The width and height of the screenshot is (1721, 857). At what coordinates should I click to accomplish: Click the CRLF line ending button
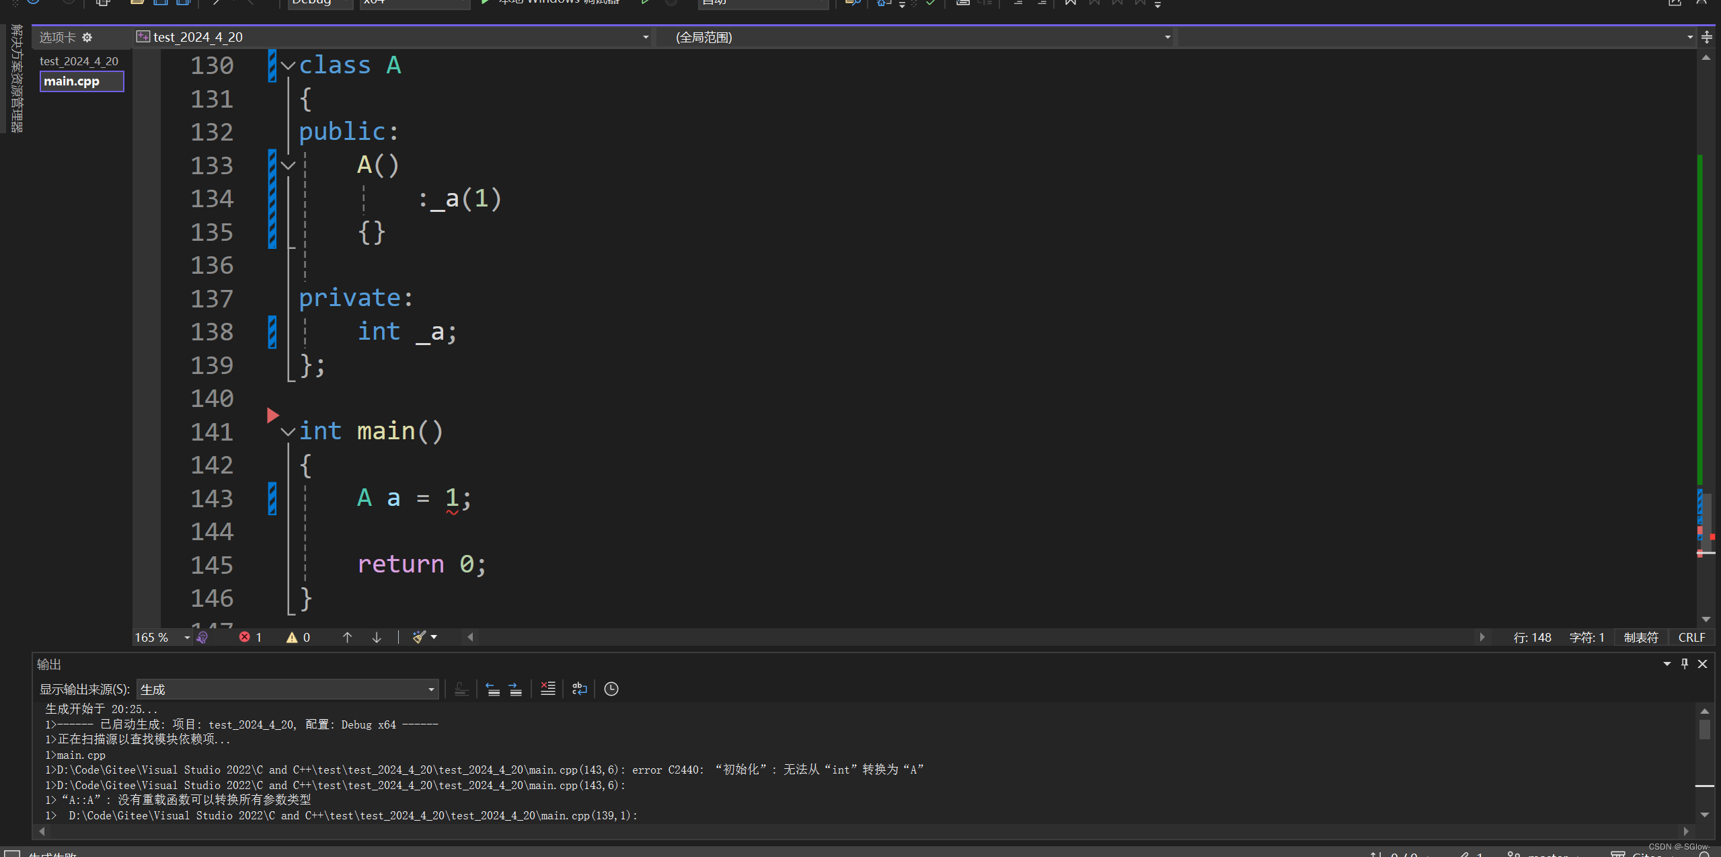(1691, 637)
